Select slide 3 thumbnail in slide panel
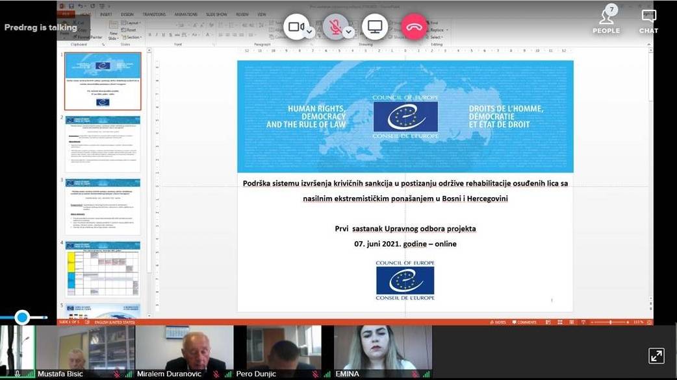Image resolution: width=677 pixels, height=380 pixels. 103,207
